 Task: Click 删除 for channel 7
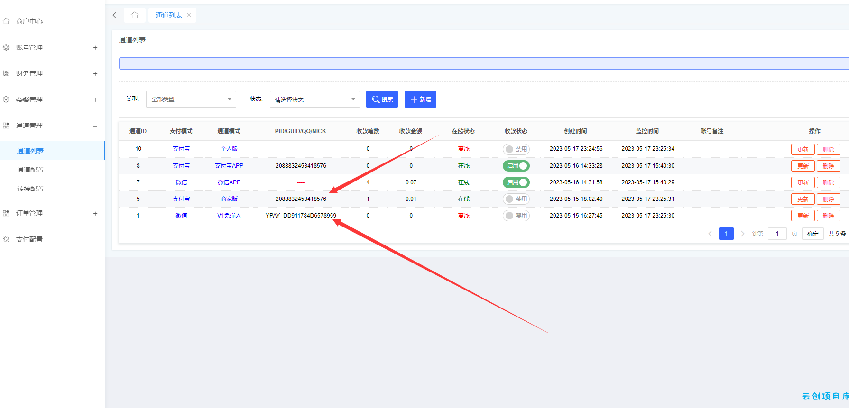pyautogui.click(x=829, y=182)
